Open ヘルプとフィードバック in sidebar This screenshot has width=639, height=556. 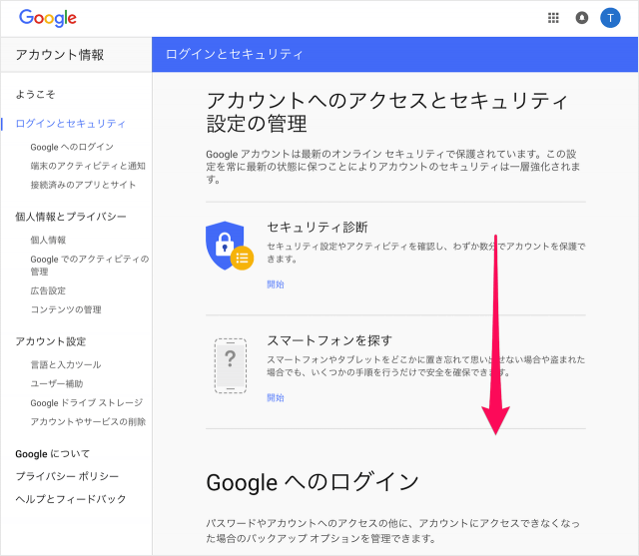point(71,499)
